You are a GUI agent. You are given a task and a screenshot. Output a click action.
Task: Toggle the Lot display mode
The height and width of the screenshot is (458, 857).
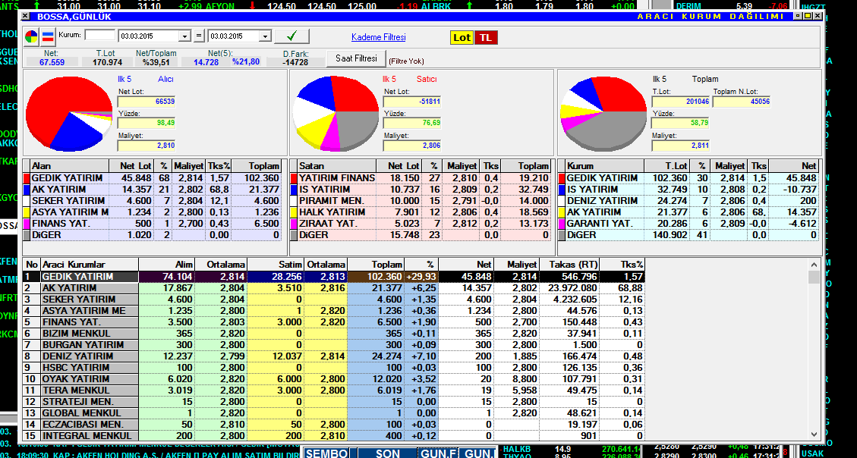(462, 38)
